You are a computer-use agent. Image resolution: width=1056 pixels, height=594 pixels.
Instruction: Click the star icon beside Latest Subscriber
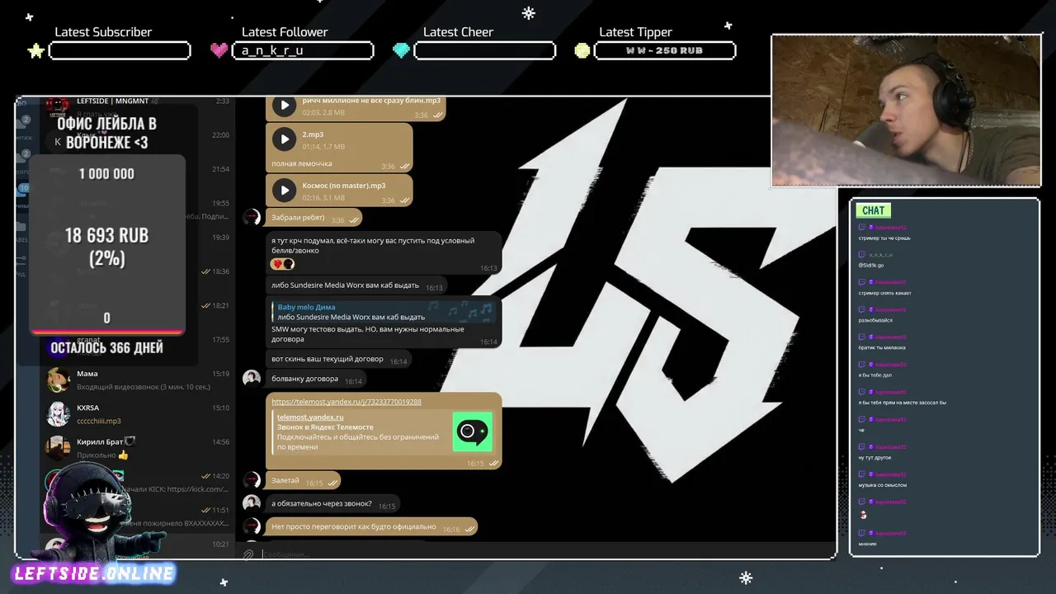pyautogui.click(x=35, y=50)
